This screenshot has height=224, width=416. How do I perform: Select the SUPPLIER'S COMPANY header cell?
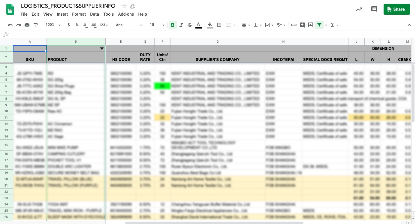(218, 57)
